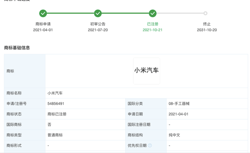The height and width of the screenshot is (153, 250).
Task: Click the 已注册 green status label
Action: point(153,24)
